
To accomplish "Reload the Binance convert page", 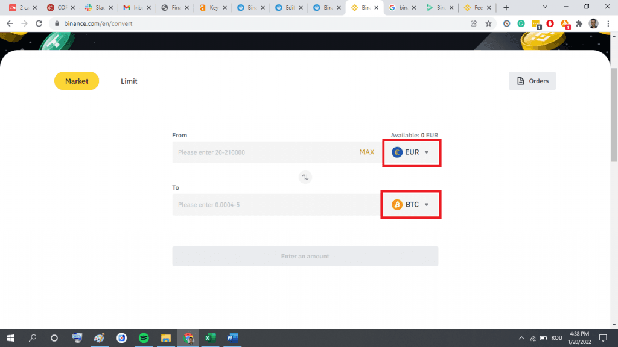I will (x=39, y=23).
